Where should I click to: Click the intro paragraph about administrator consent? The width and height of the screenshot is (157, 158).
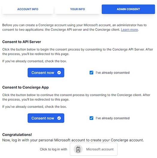(x=74, y=27)
